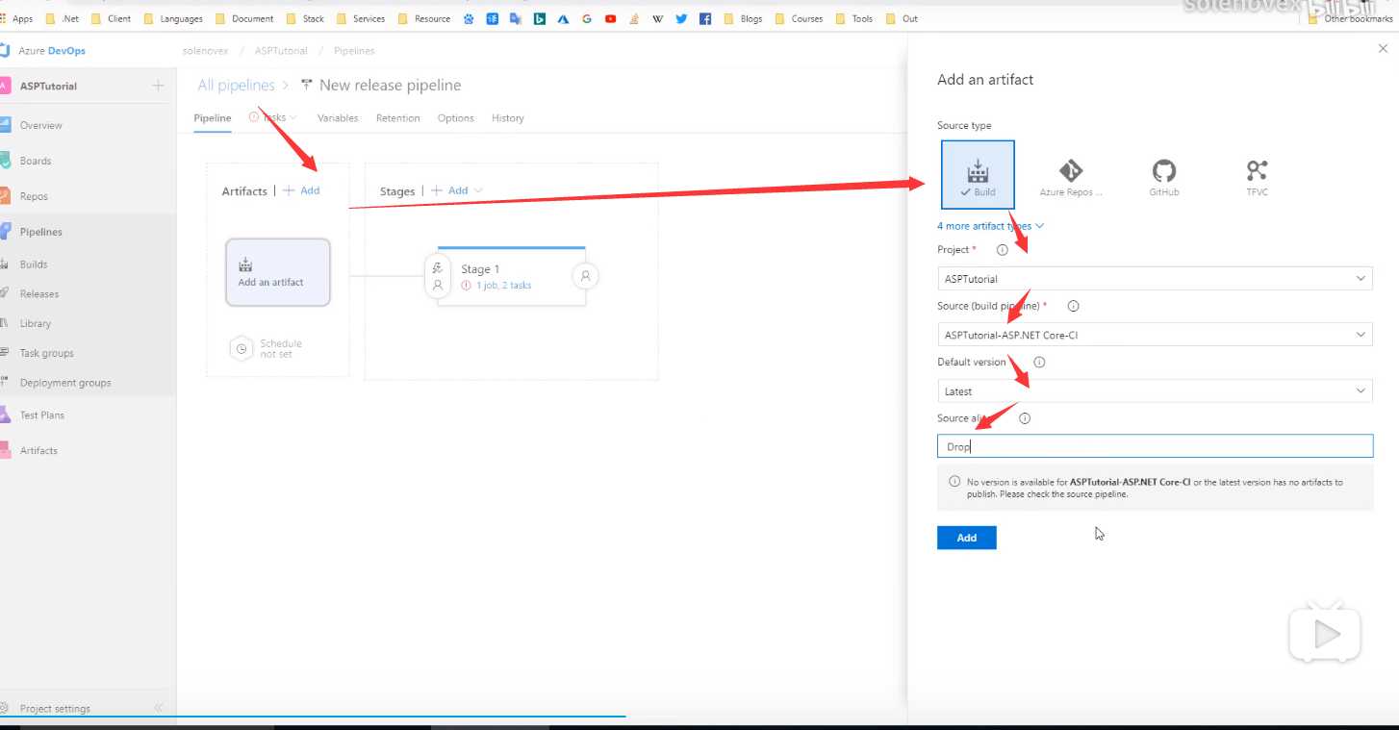Open Library in sidebar
This screenshot has width=1399, height=730.
36,323
